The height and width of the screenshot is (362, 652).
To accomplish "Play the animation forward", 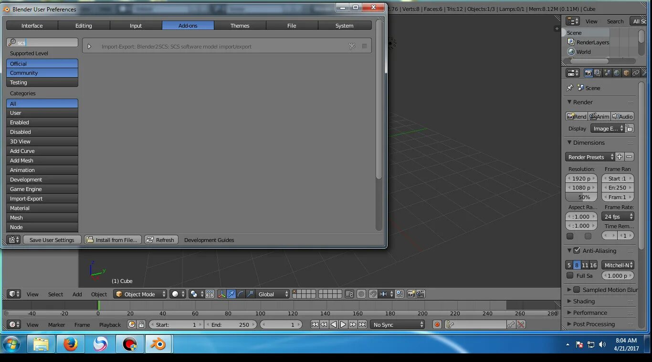I will tap(343, 325).
